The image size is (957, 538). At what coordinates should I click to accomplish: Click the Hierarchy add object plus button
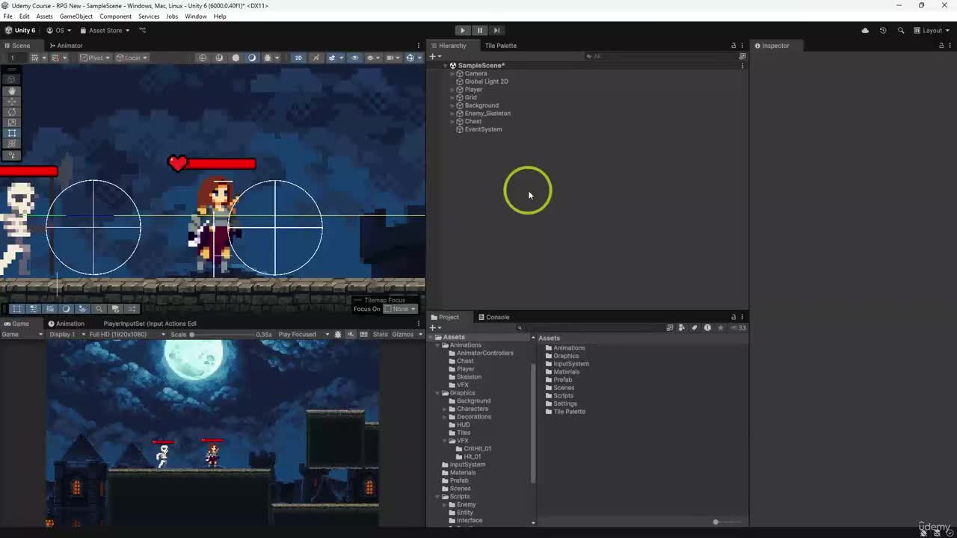(435, 57)
